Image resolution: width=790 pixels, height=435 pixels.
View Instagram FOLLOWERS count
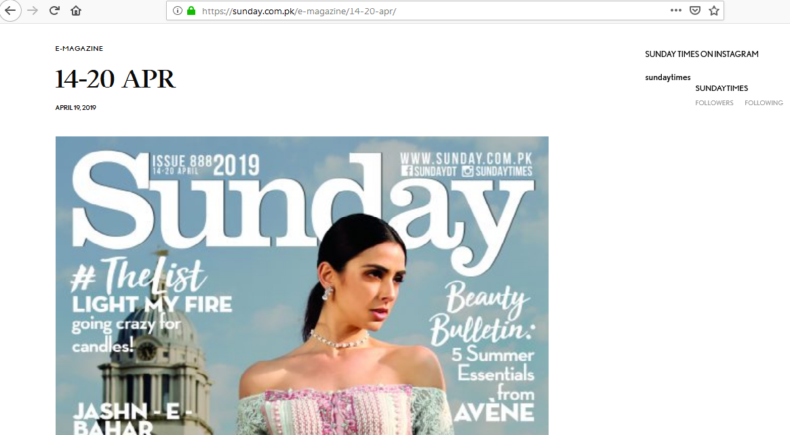tap(715, 103)
